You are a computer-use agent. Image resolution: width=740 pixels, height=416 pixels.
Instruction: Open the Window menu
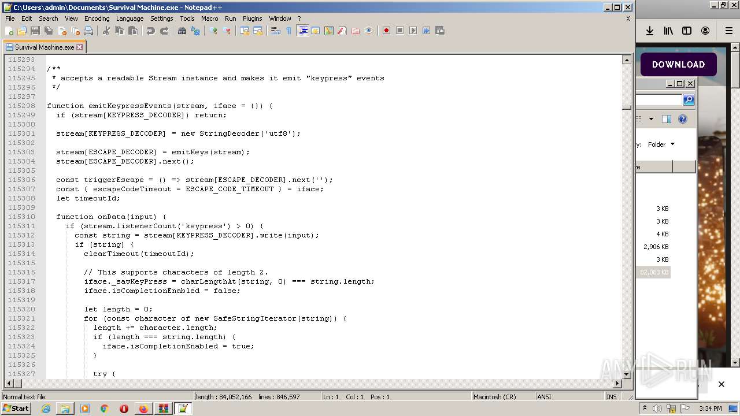[x=280, y=18]
